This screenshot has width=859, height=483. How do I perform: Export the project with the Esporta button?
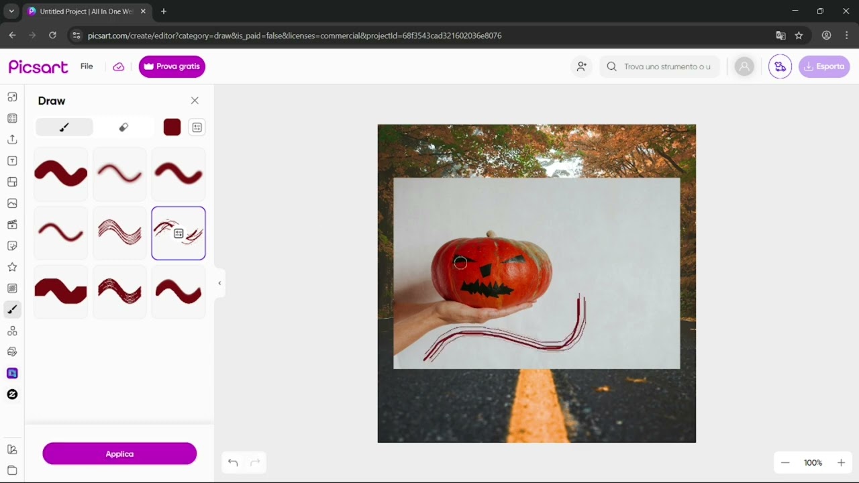click(824, 66)
